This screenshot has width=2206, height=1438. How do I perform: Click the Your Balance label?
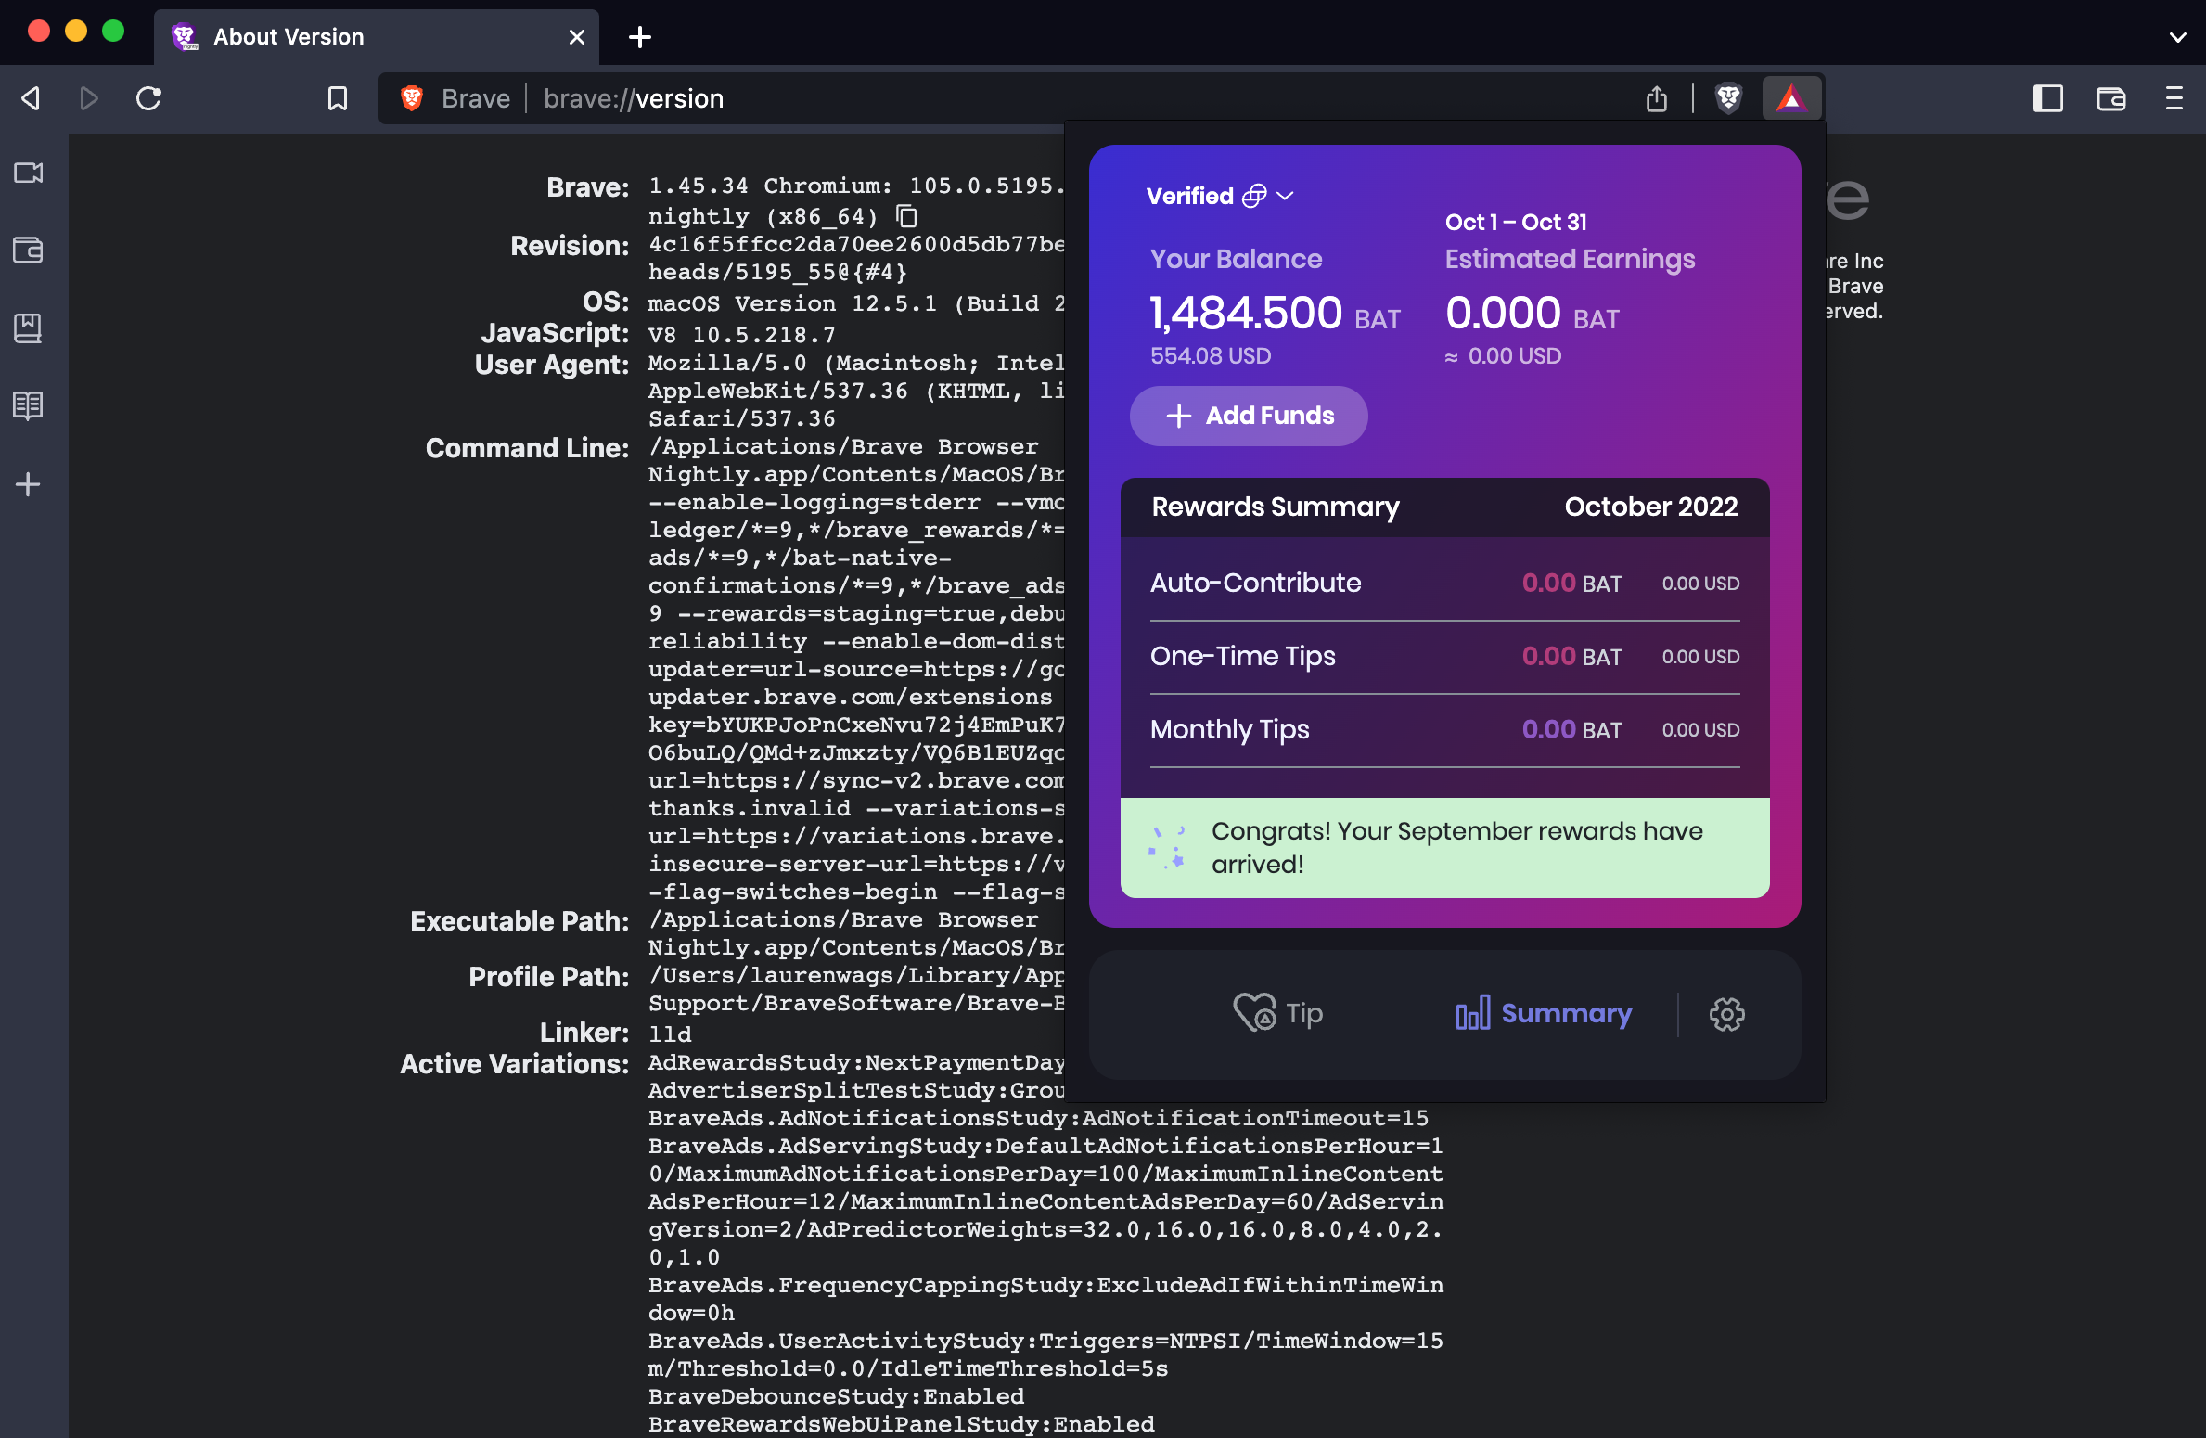[1236, 259]
